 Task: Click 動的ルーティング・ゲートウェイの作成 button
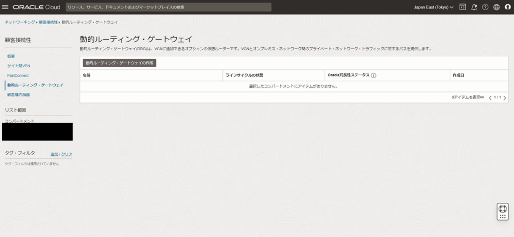coord(119,63)
